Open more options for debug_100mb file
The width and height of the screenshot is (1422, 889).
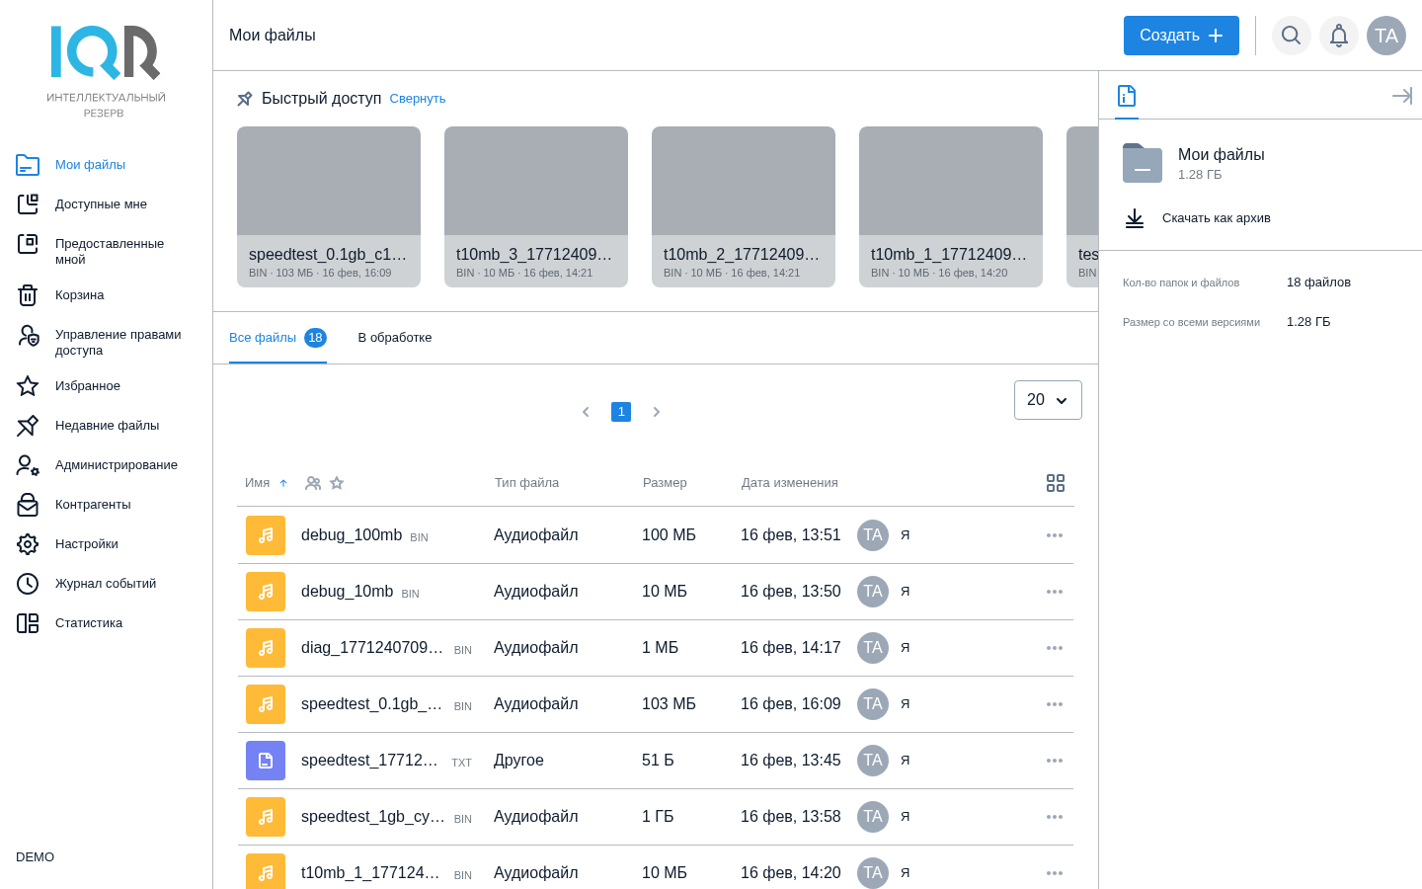[1054, 535]
